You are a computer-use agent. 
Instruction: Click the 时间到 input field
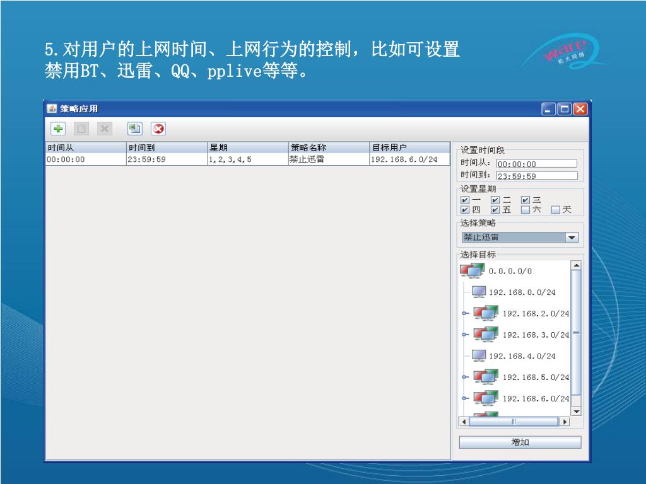pos(536,176)
